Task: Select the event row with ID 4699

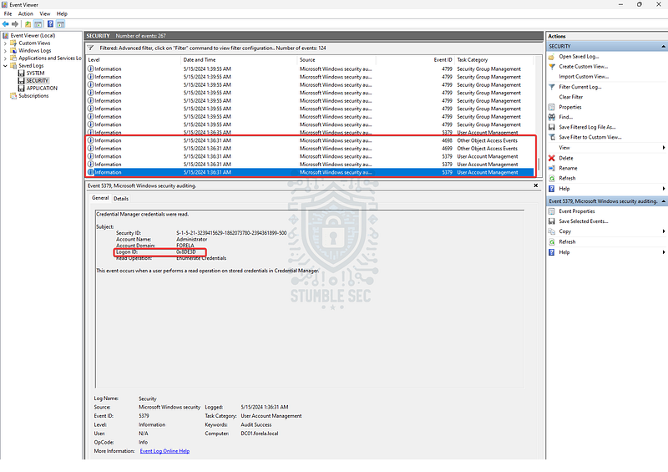Action: [310, 149]
